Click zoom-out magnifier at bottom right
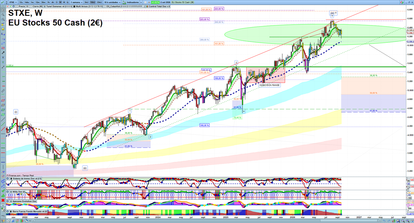414x223 pixels. (403, 221)
